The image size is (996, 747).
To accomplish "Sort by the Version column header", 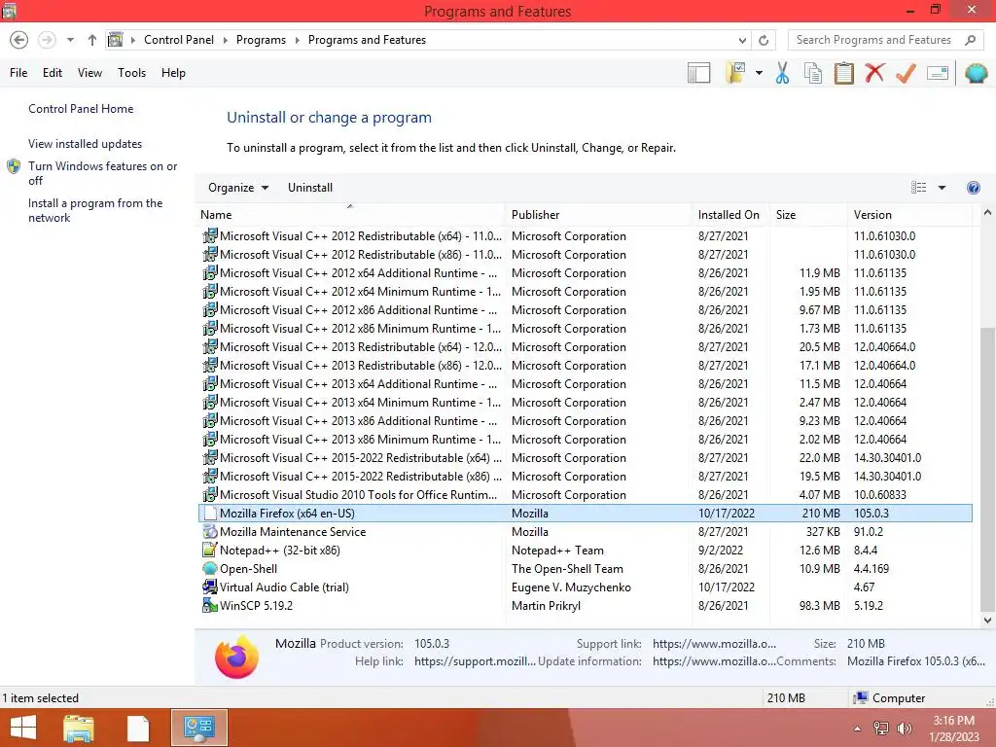I will tap(910, 215).
